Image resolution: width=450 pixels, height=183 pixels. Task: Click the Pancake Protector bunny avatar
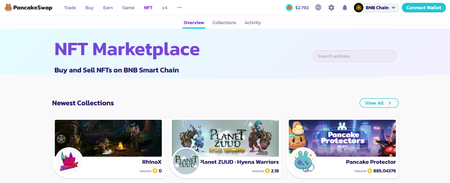[303, 161]
